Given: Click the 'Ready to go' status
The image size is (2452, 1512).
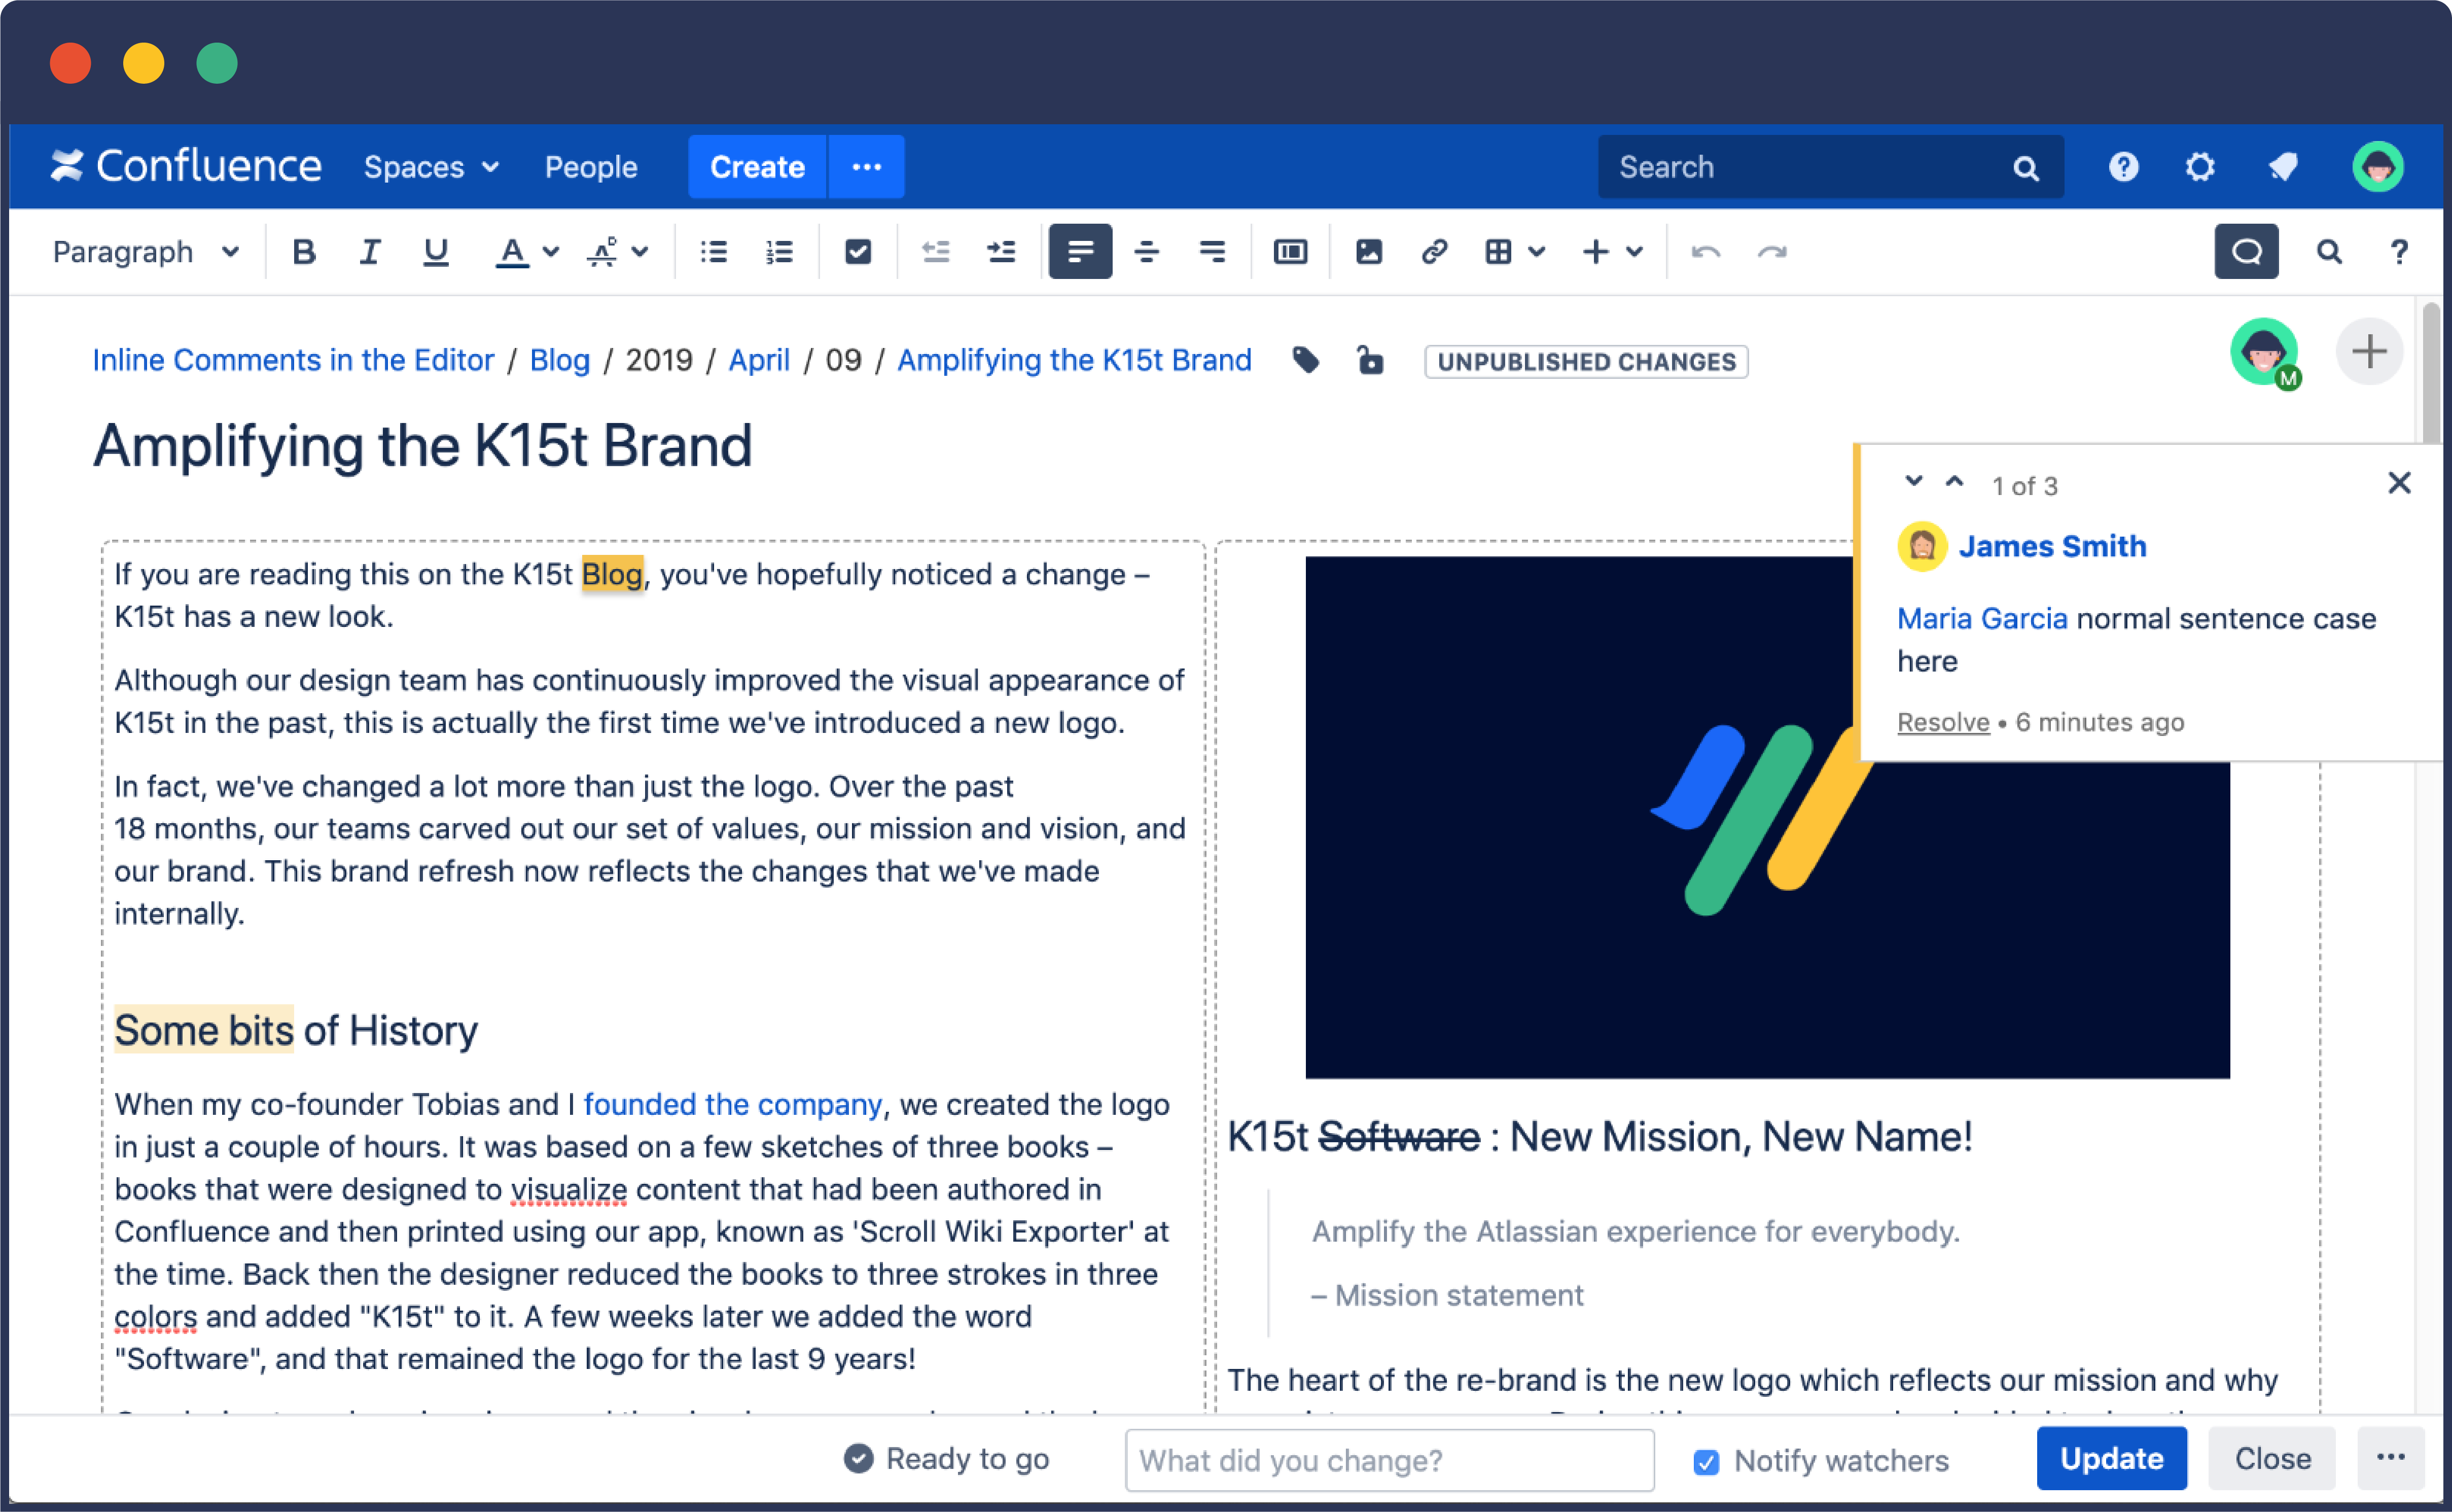Looking at the screenshot, I should pyautogui.click(x=947, y=1459).
